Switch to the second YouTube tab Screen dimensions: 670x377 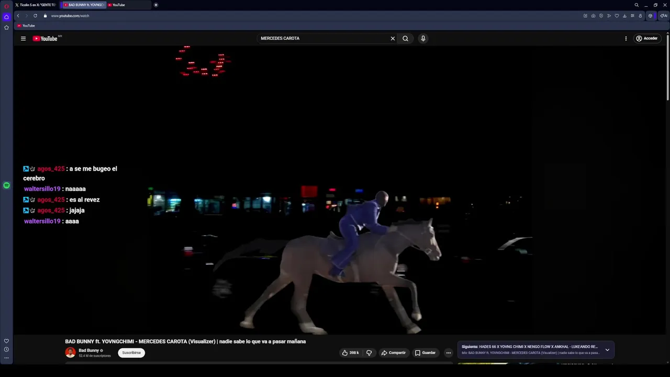tap(129, 5)
